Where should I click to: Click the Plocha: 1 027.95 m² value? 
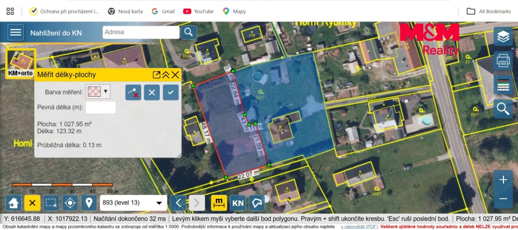65,124
